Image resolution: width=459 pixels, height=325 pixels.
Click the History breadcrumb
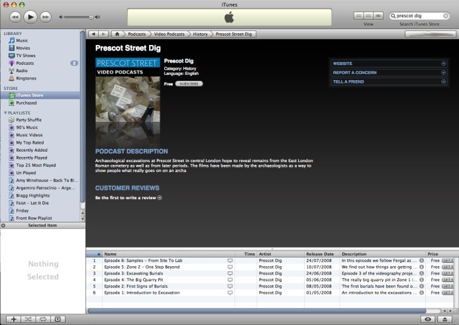200,34
